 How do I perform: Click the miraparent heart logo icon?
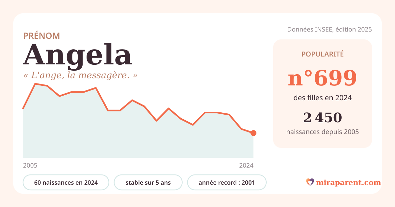click(310, 182)
